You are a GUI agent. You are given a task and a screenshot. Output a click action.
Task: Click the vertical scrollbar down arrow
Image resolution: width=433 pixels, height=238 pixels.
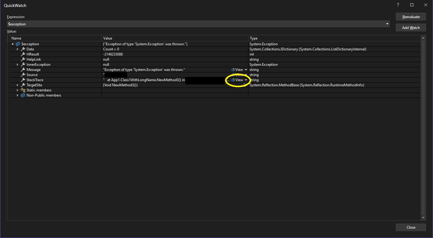pos(423,218)
